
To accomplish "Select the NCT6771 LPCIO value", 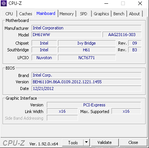I will point(87,58).
